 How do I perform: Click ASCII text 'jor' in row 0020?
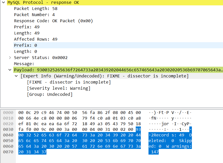(165, 124)
